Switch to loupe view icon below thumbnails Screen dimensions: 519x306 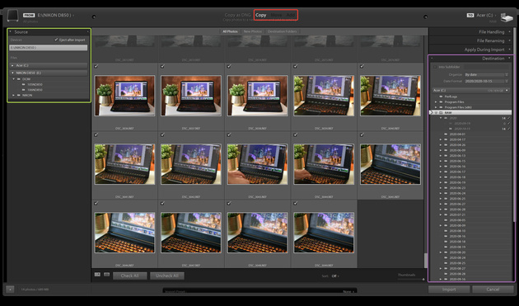(x=106, y=275)
